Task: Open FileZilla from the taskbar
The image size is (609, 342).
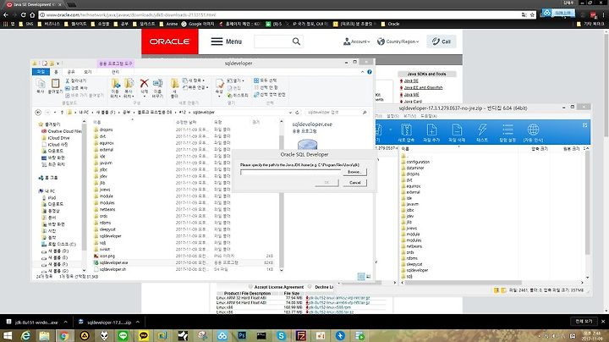Action: pos(301,336)
